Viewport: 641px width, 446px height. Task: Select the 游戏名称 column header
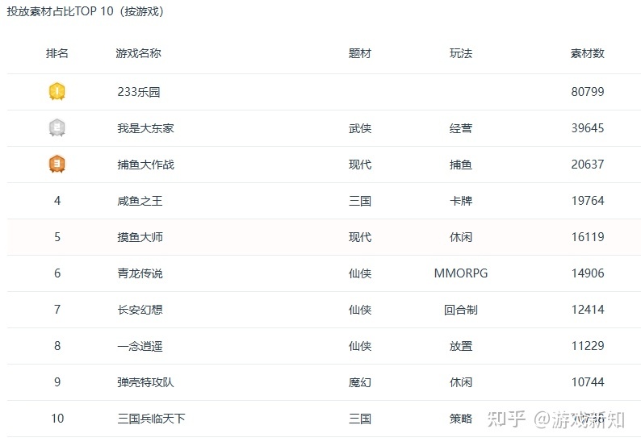(x=139, y=53)
